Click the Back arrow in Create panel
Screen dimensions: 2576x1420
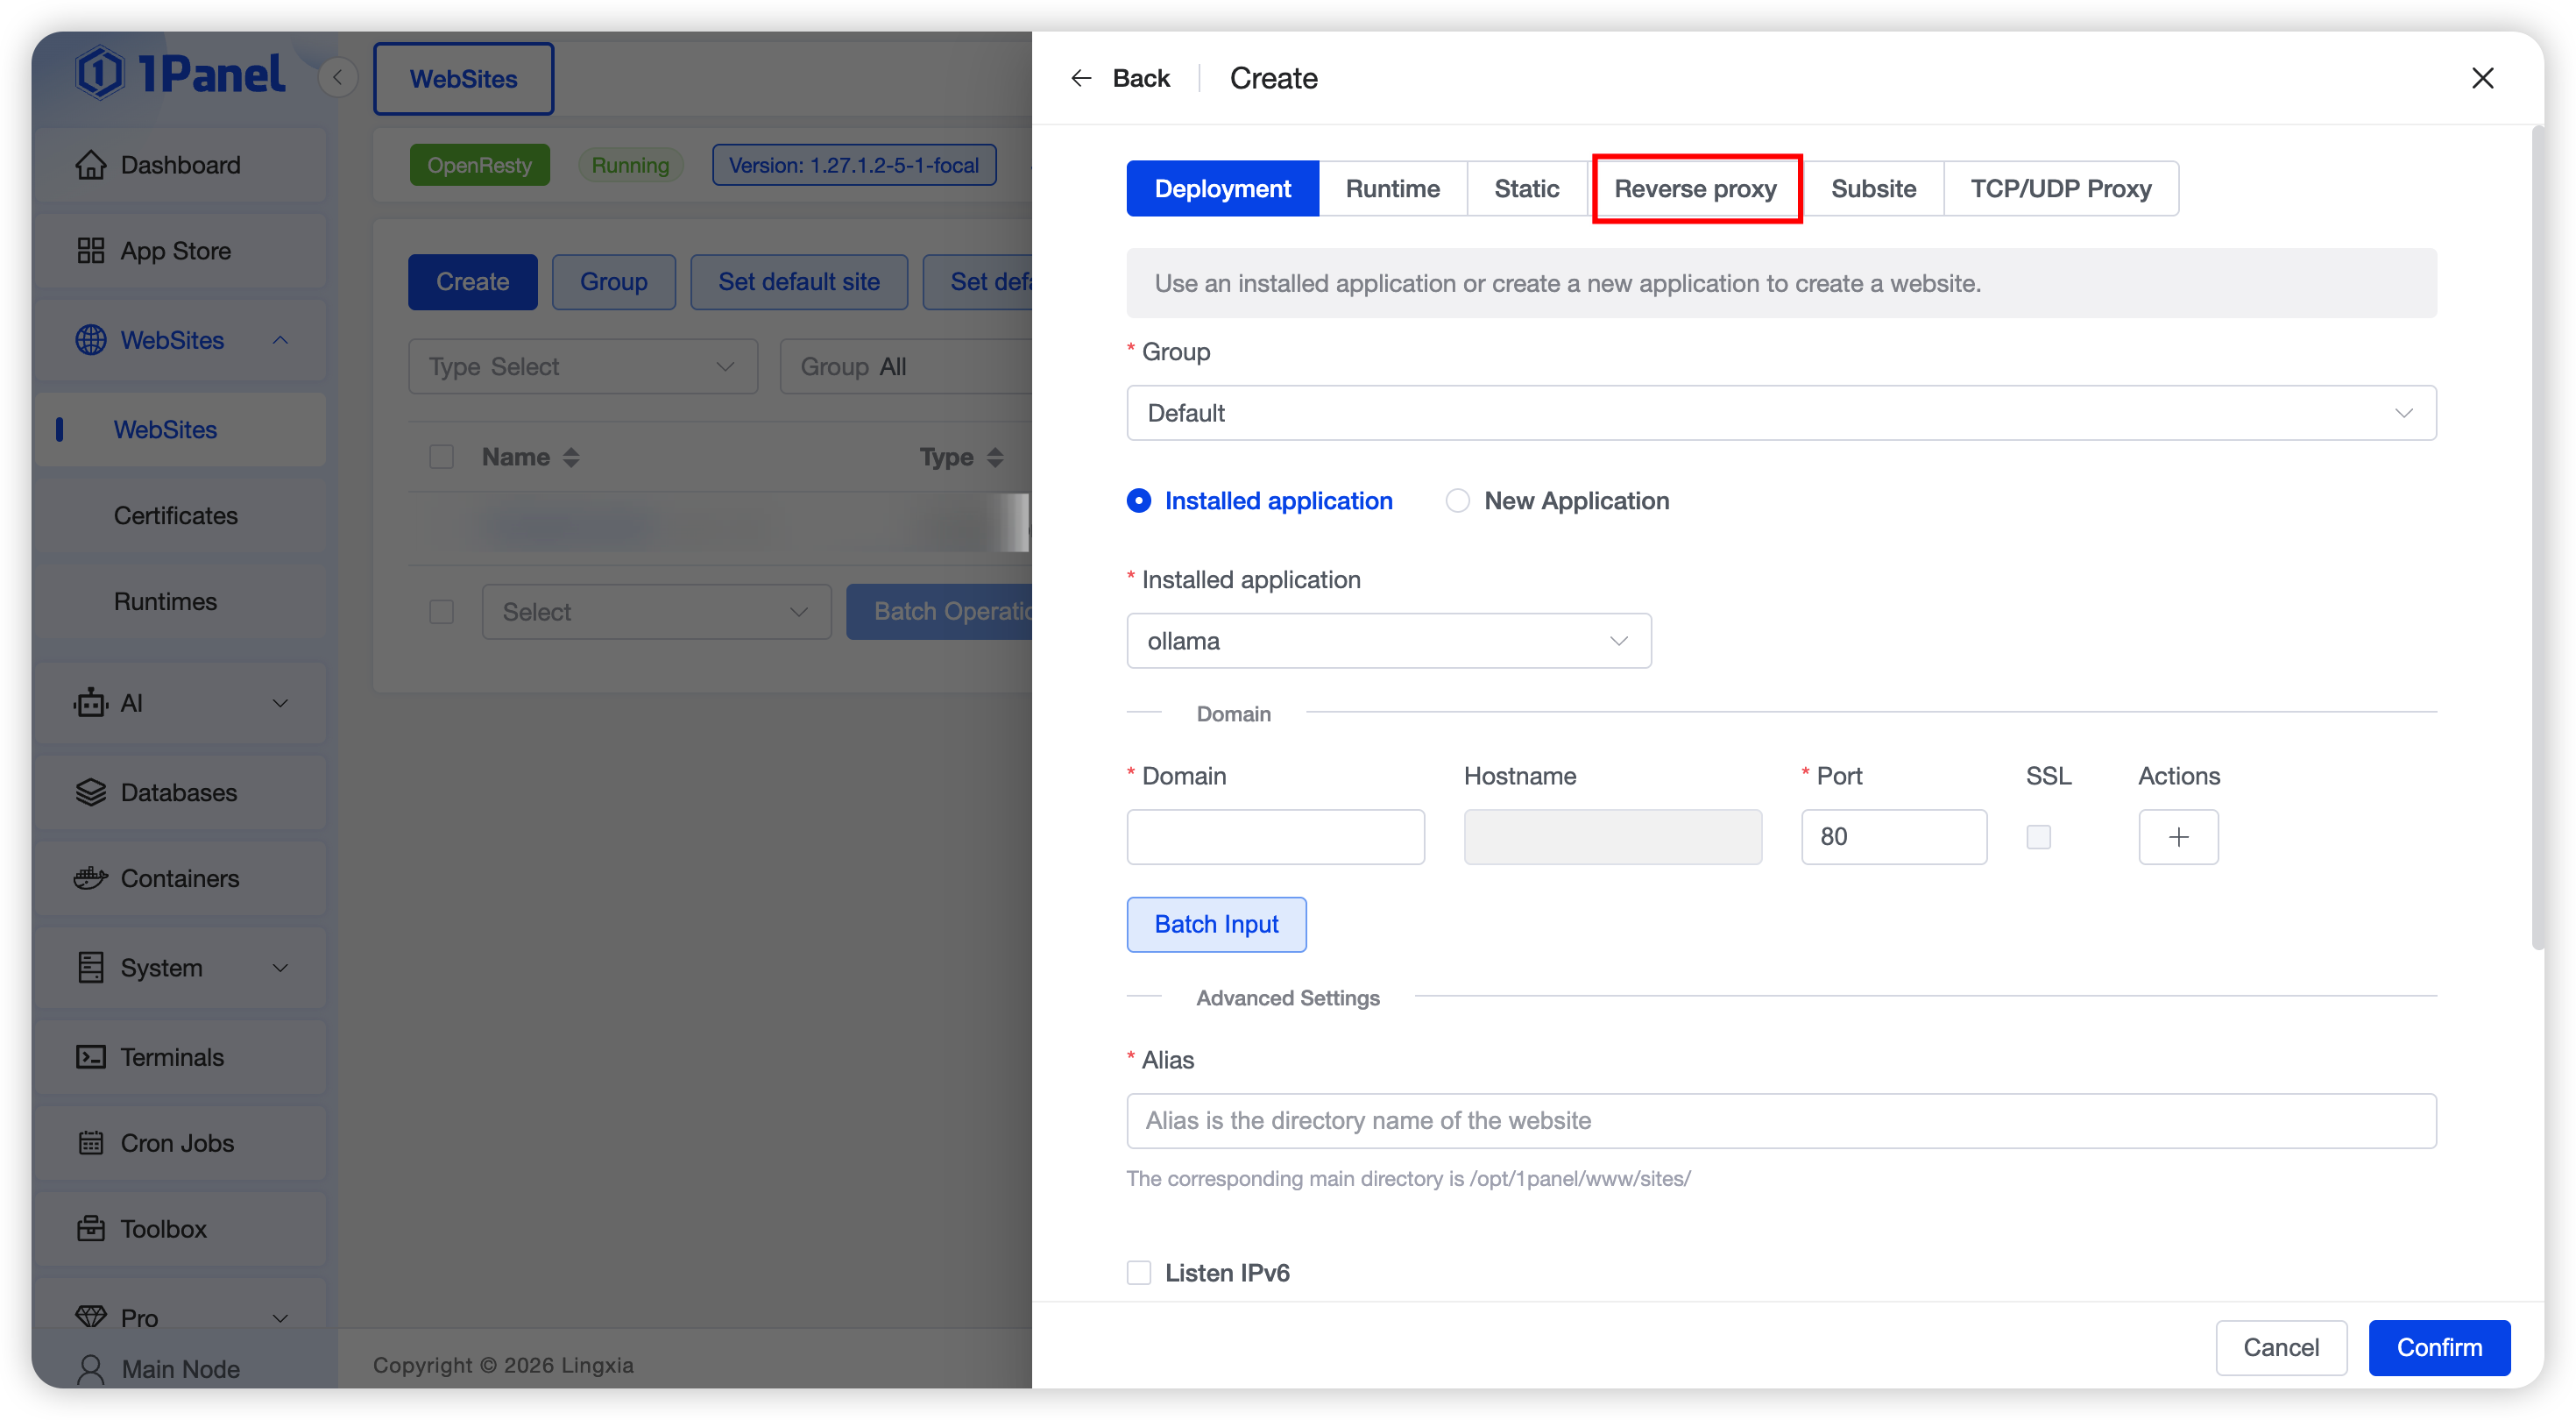tap(1081, 78)
